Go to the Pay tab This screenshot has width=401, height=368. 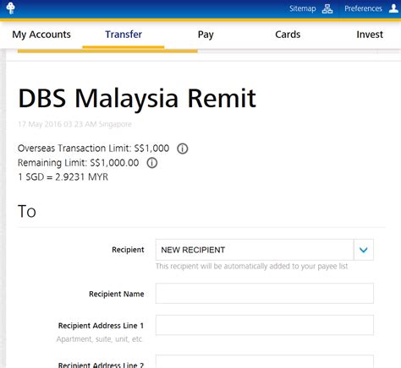[x=206, y=35]
